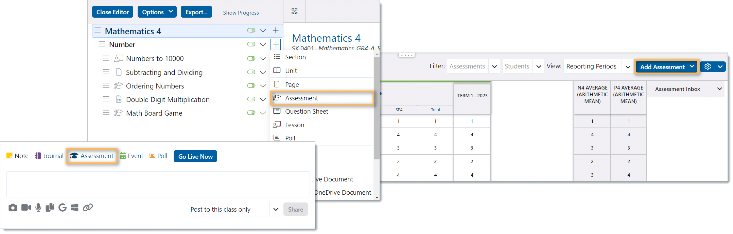Click the plus icon next to Number
Viewport: 733px width, 234px height.
276,44
